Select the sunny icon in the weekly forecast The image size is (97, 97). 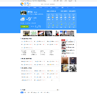click(53, 17)
